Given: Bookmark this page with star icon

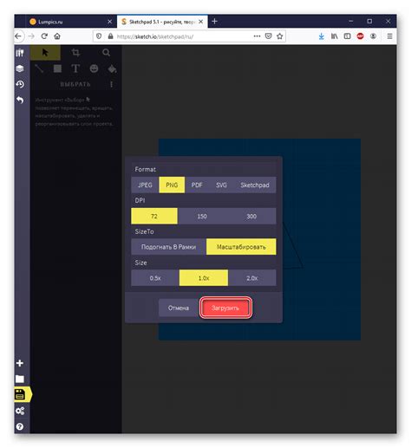Looking at the screenshot, I should 279,36.
